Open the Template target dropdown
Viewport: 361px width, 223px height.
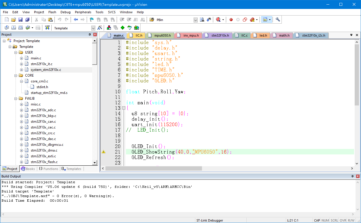coord(93,28)
